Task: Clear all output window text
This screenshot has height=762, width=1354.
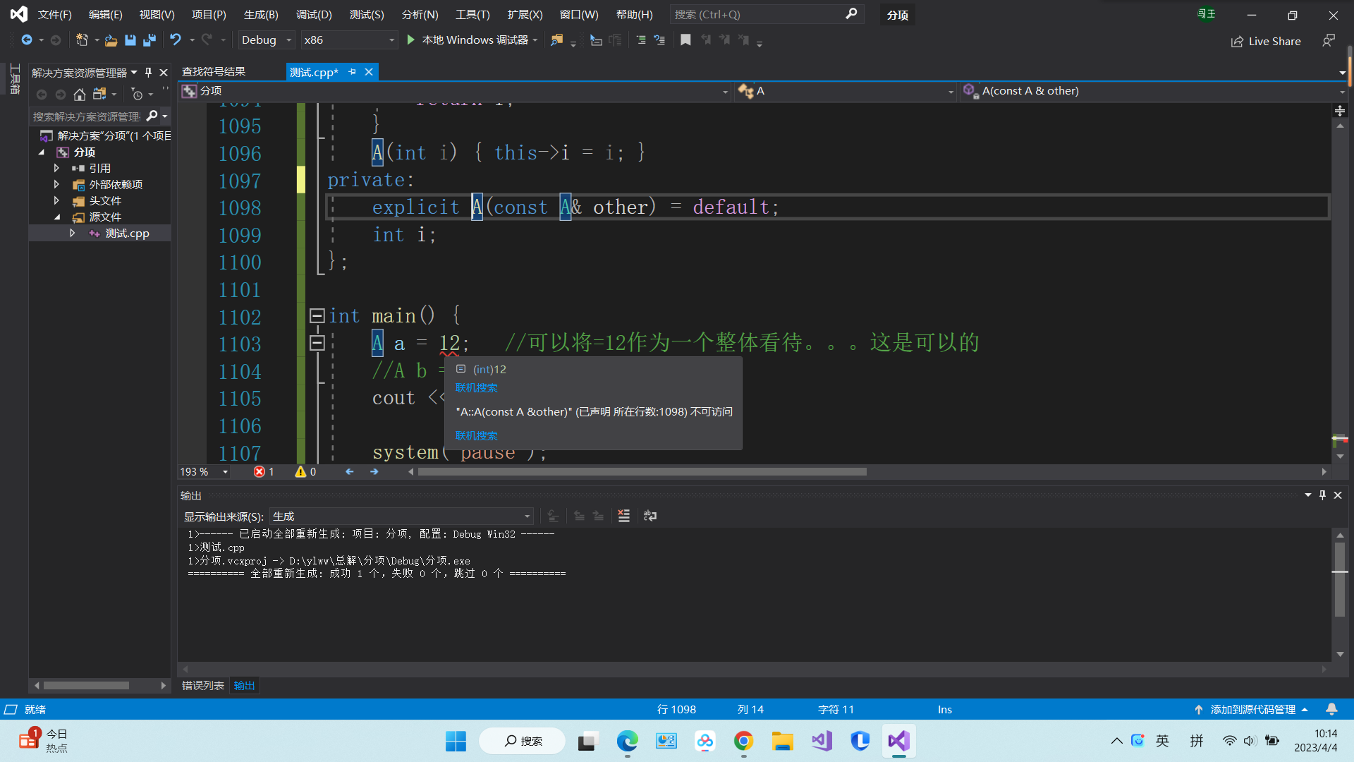Action: point(623,516)
